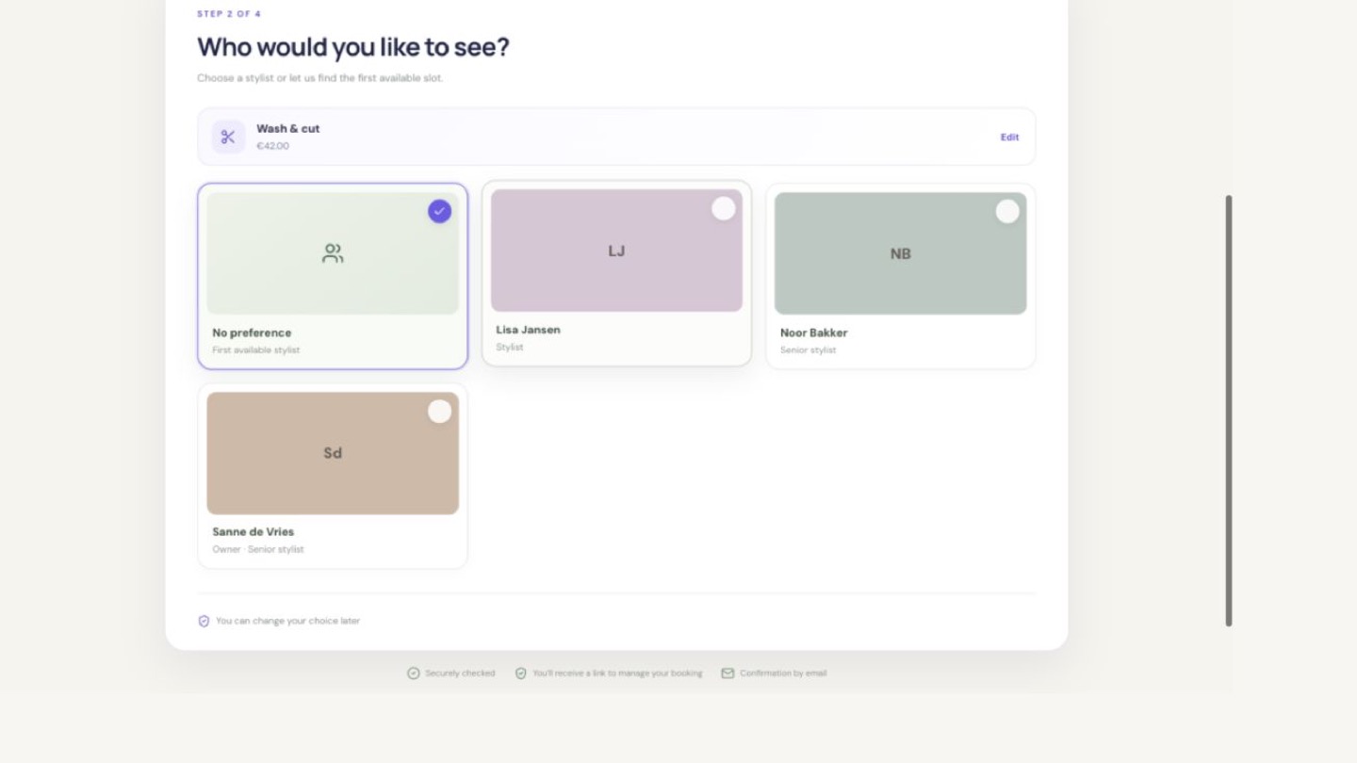
Task: Select the radio circle on Lisa Jansen's card
Action: coord(723,208)
